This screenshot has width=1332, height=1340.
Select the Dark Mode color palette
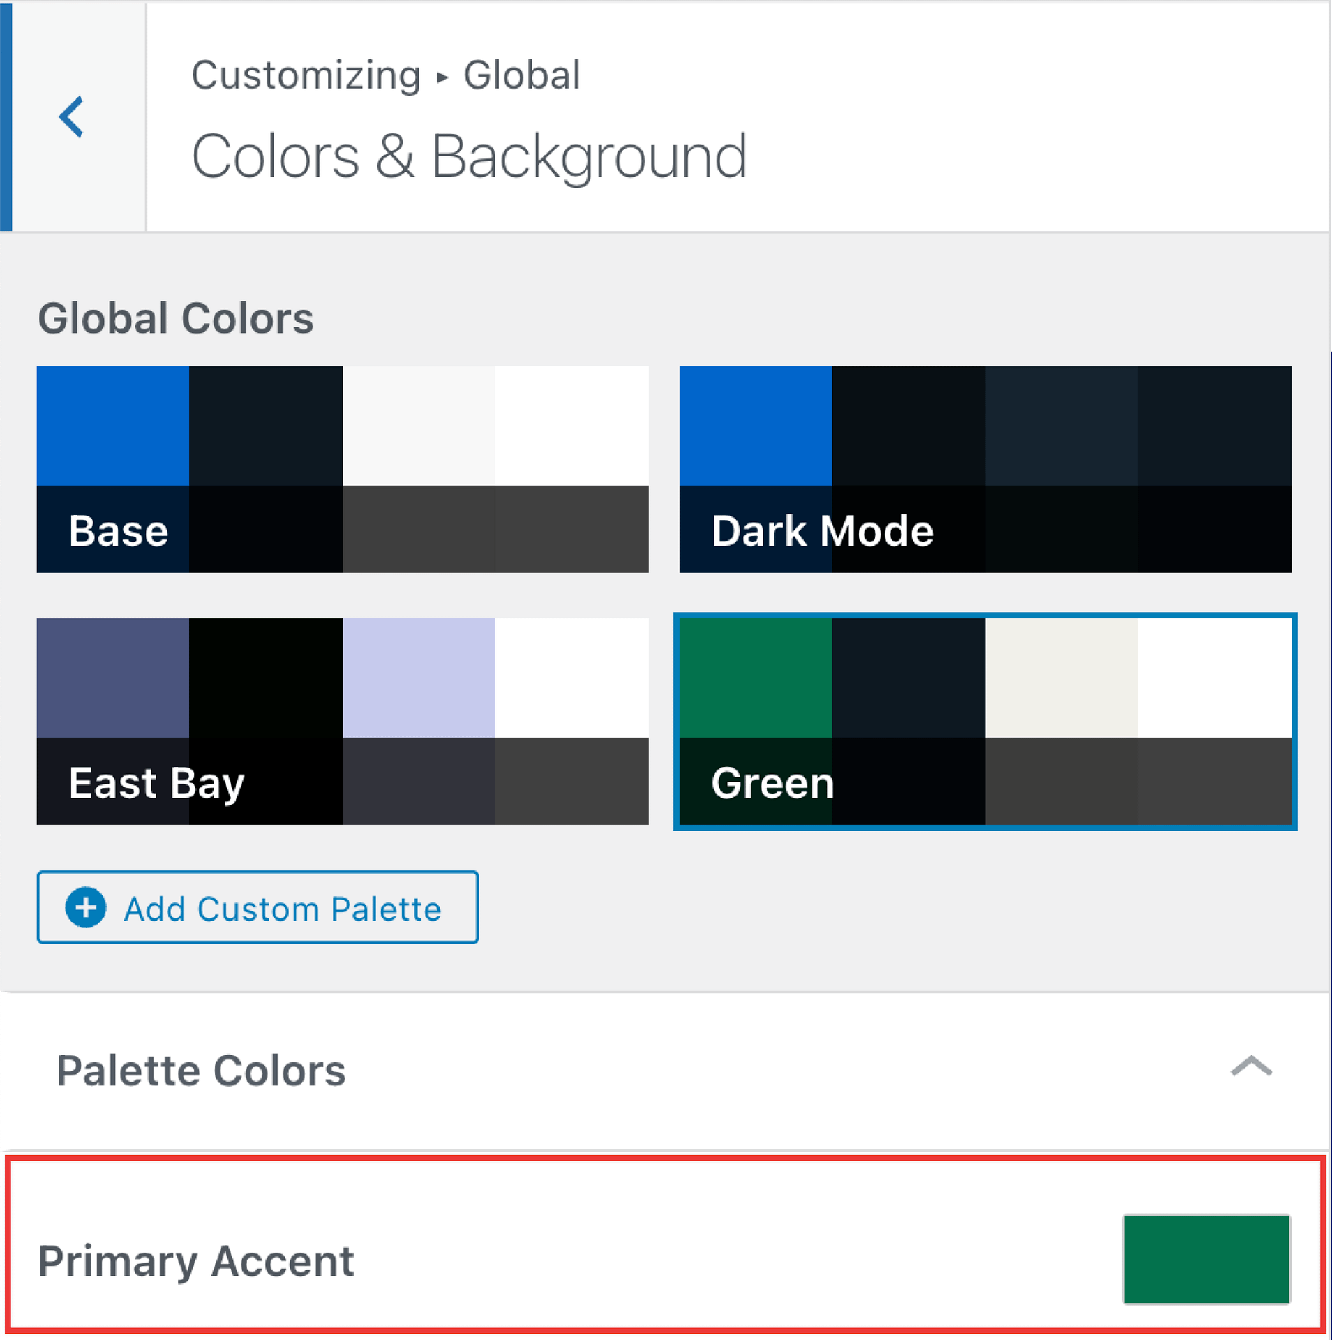[985, 469]
